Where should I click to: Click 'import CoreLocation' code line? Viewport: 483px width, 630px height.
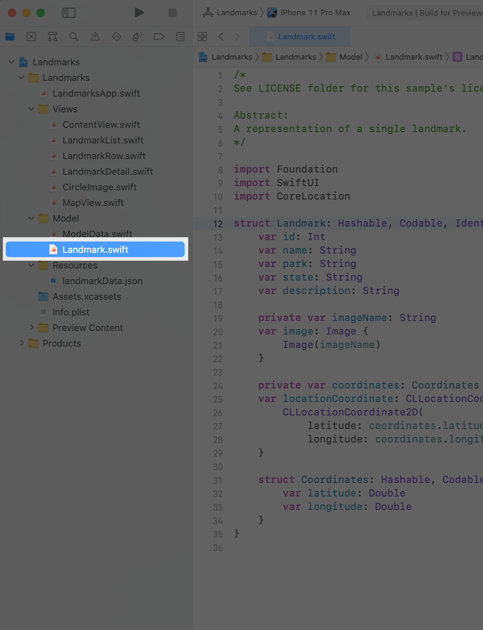coord(292,196)
